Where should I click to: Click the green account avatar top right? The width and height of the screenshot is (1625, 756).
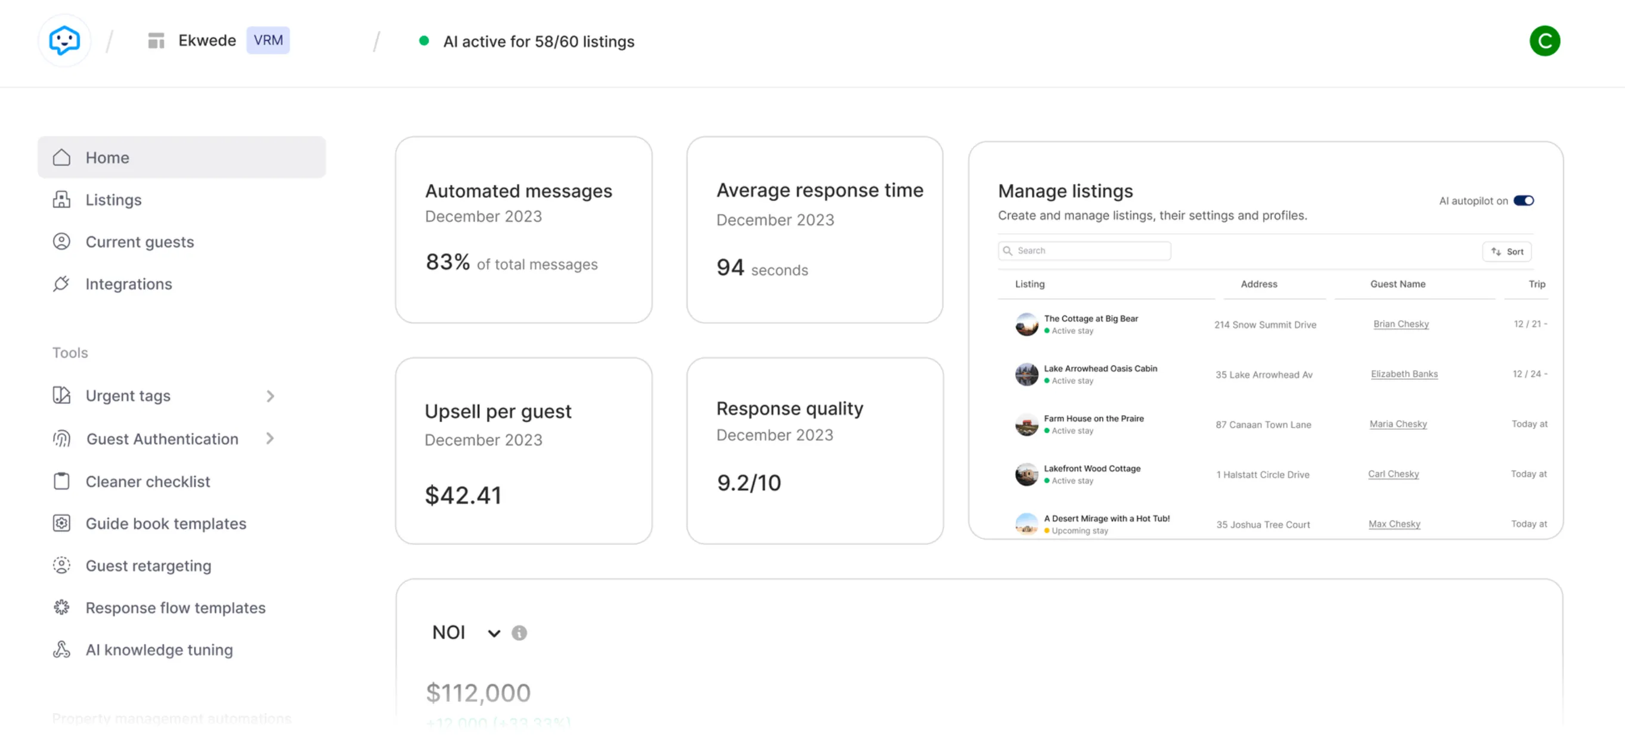click(x=1545, y=41)
